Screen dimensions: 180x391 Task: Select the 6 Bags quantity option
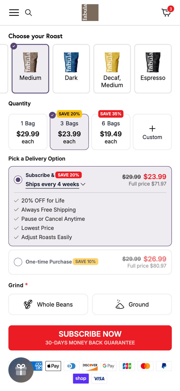[x=111, y=132]
